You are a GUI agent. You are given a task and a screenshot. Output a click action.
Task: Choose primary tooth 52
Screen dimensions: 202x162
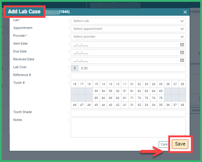(118, 91)
